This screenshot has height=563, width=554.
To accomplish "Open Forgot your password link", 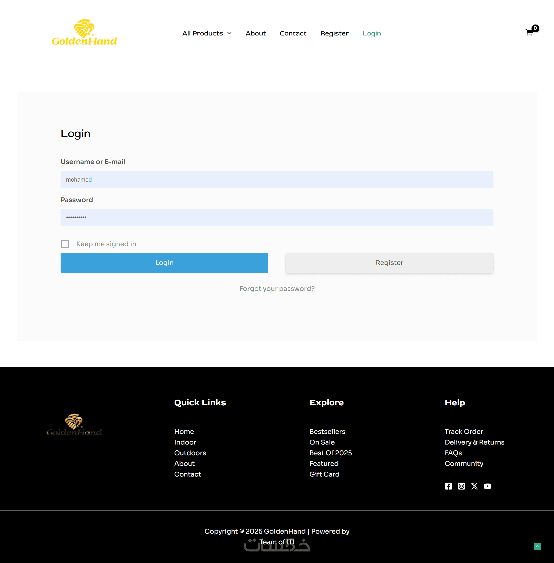I will (277, 289).
